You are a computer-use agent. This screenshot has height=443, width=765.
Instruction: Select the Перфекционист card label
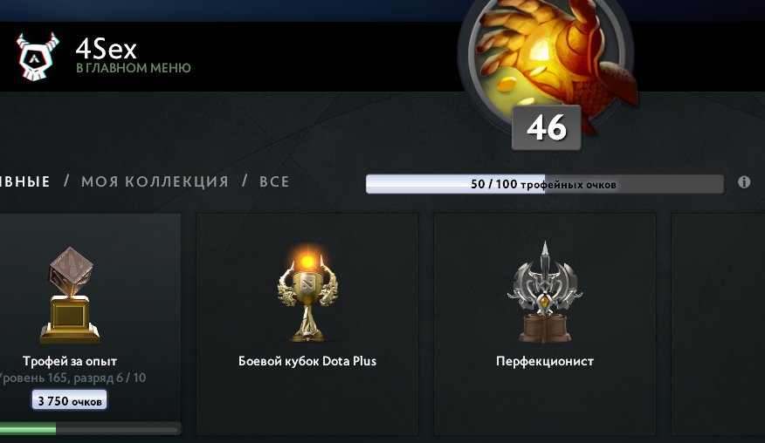click(x=545, y=361)
